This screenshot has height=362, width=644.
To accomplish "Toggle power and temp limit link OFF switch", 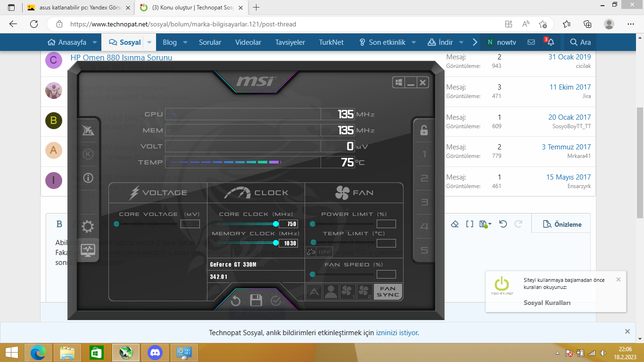I will tap(320, 252).
